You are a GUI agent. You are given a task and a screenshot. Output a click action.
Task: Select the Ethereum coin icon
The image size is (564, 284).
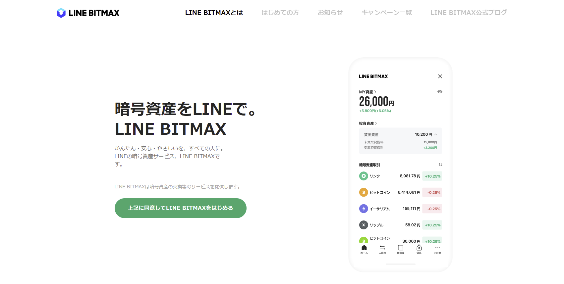(364, 209)
